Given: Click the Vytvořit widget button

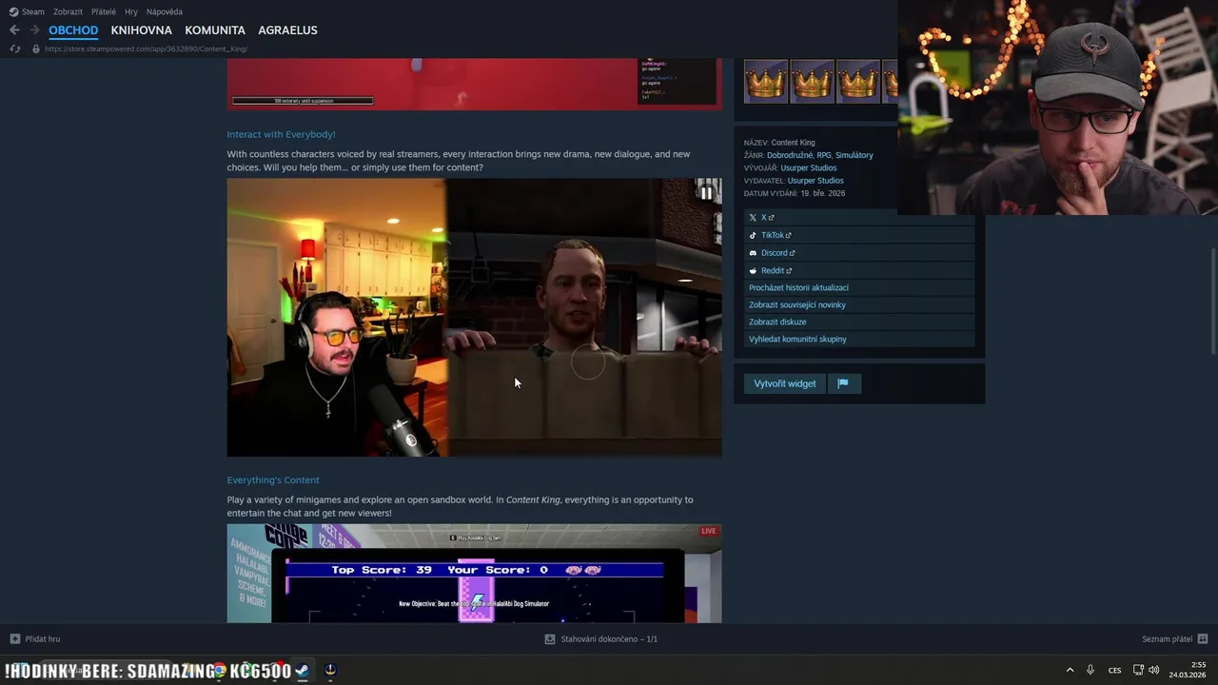Looking at the screenshot, I should [785, 383].
